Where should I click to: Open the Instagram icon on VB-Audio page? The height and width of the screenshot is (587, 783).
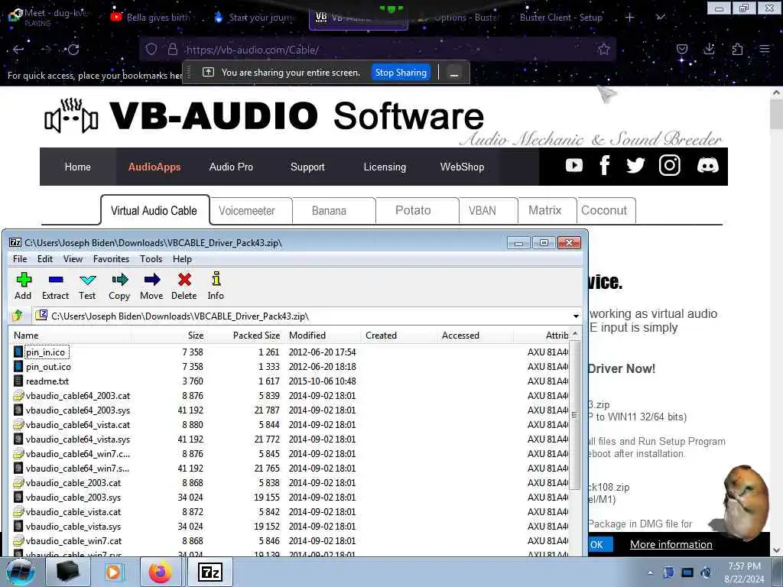click(670, 165)
